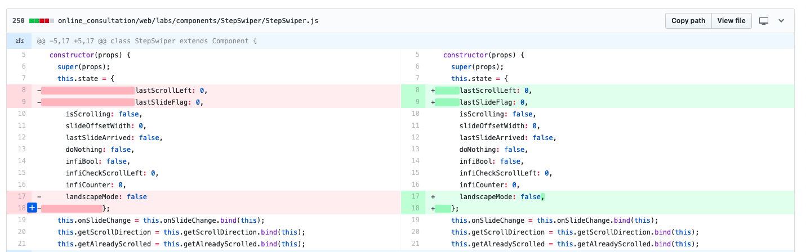Click right-side isScrolling: false line
The height and width of the screenshot is (252, 806).
611,114
